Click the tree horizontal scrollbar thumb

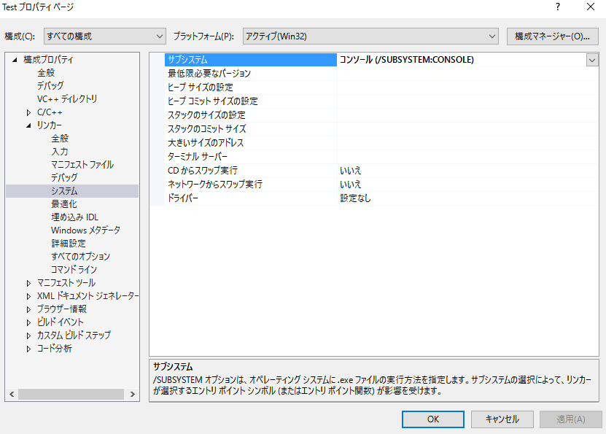(71, 394)
